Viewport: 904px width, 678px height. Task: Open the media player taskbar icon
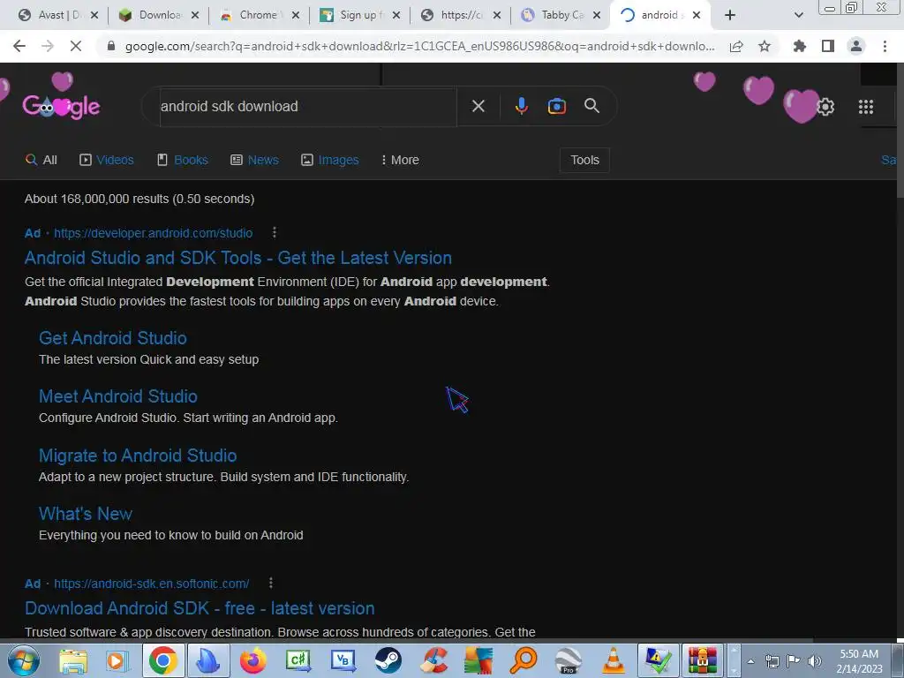pos(117,660)
